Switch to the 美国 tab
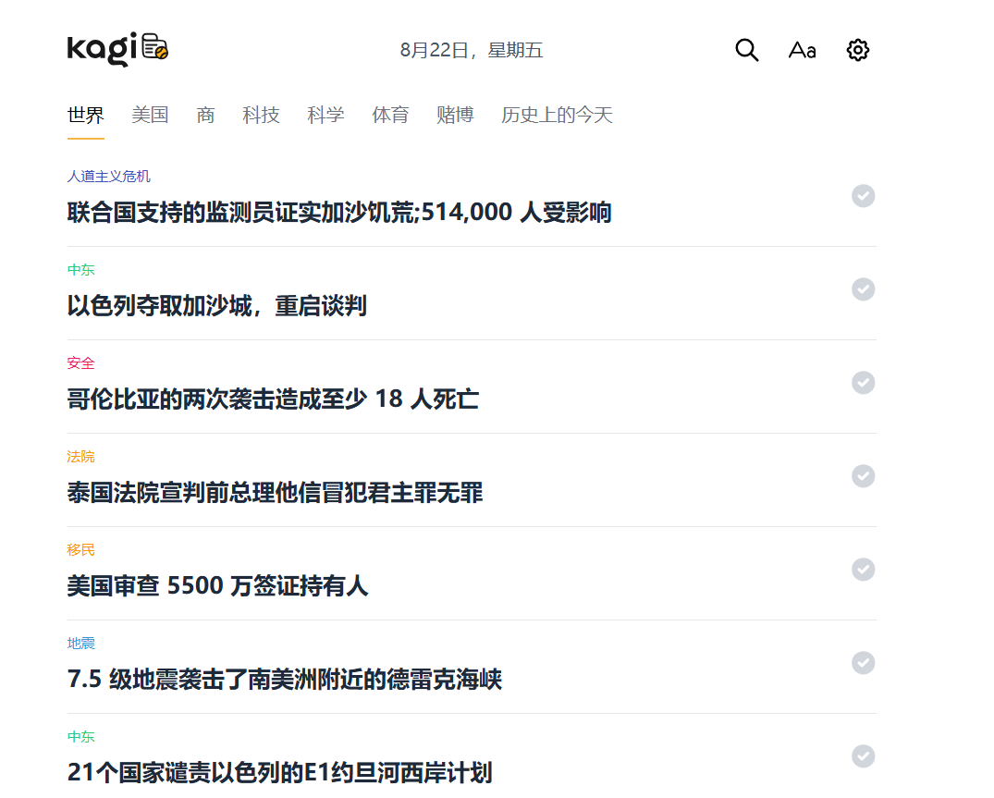 point(150,115)
